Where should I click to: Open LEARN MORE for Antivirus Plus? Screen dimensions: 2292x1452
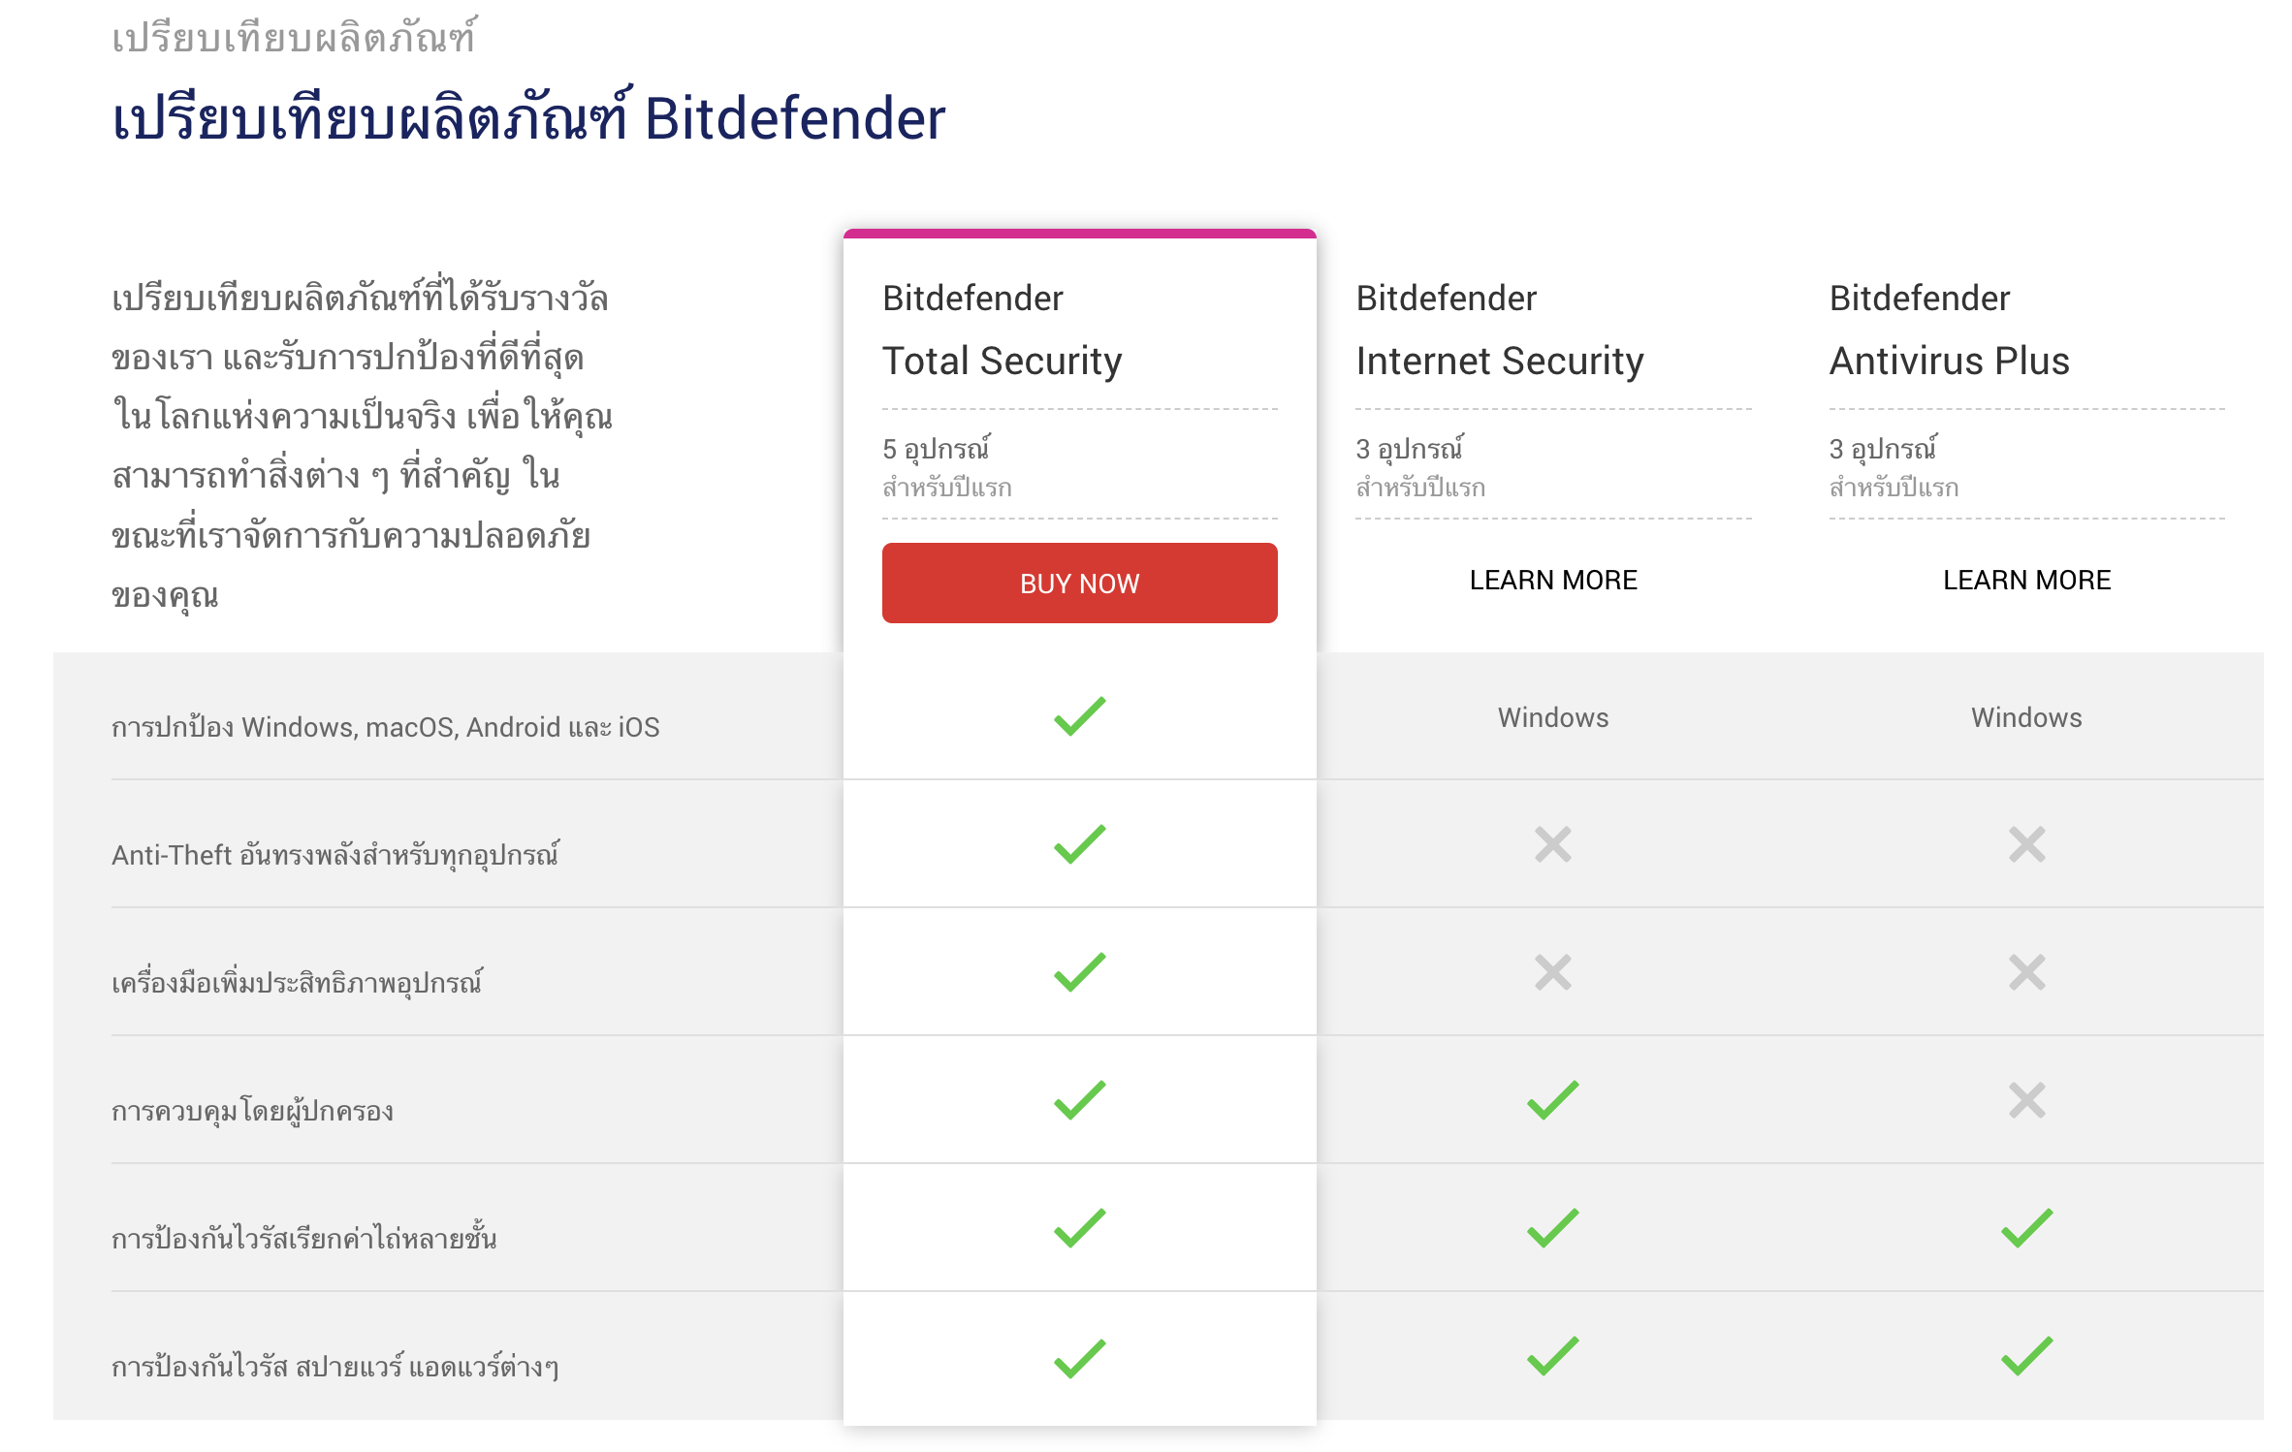tap(2025, 580)
